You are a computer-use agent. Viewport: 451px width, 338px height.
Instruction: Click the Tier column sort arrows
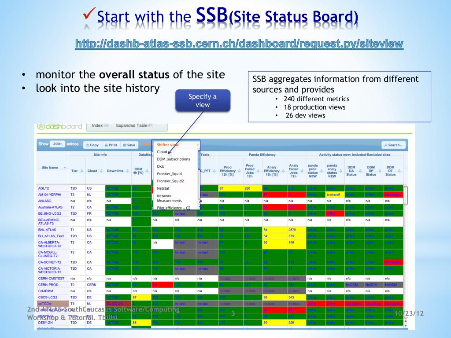81,171
